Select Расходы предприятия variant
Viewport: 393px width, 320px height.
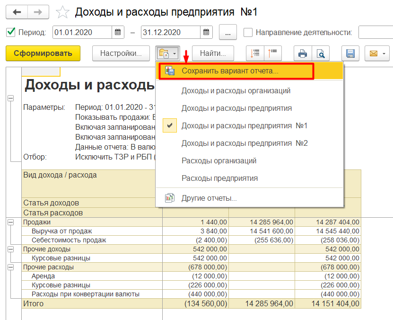[249, 178]
